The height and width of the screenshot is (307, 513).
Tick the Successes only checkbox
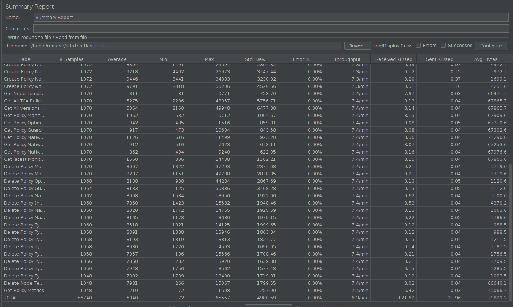click(443, 46)
